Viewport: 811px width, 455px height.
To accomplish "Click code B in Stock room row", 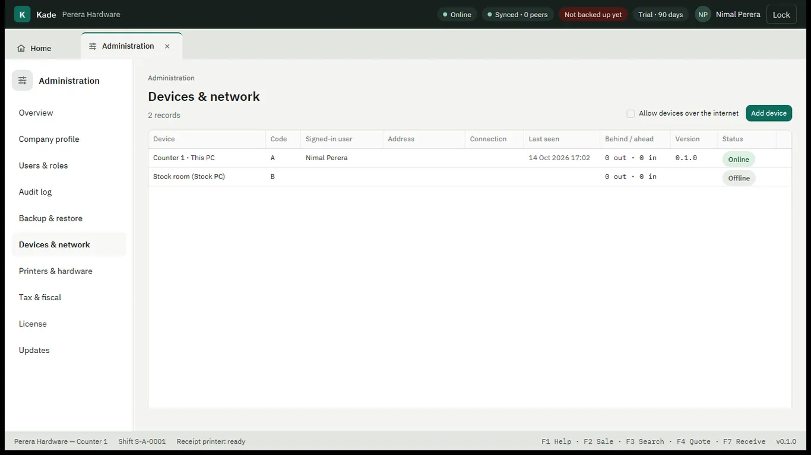I will coord(273,177).
